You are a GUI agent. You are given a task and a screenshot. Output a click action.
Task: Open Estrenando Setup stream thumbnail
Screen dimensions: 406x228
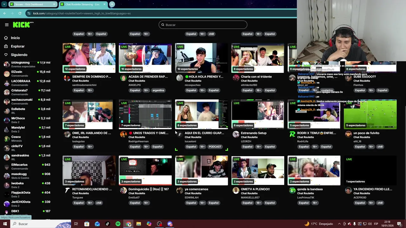[258, 114]
